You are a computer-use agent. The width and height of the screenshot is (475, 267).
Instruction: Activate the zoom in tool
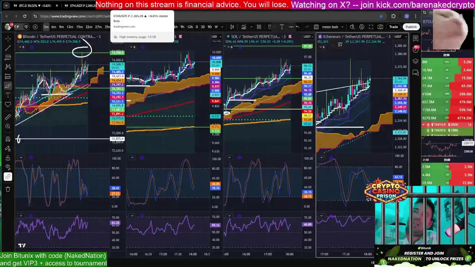[x=8, y=126]
